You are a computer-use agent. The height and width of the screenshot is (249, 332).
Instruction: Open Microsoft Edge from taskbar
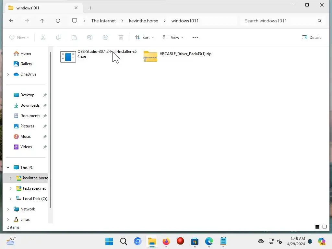point(209,241)
